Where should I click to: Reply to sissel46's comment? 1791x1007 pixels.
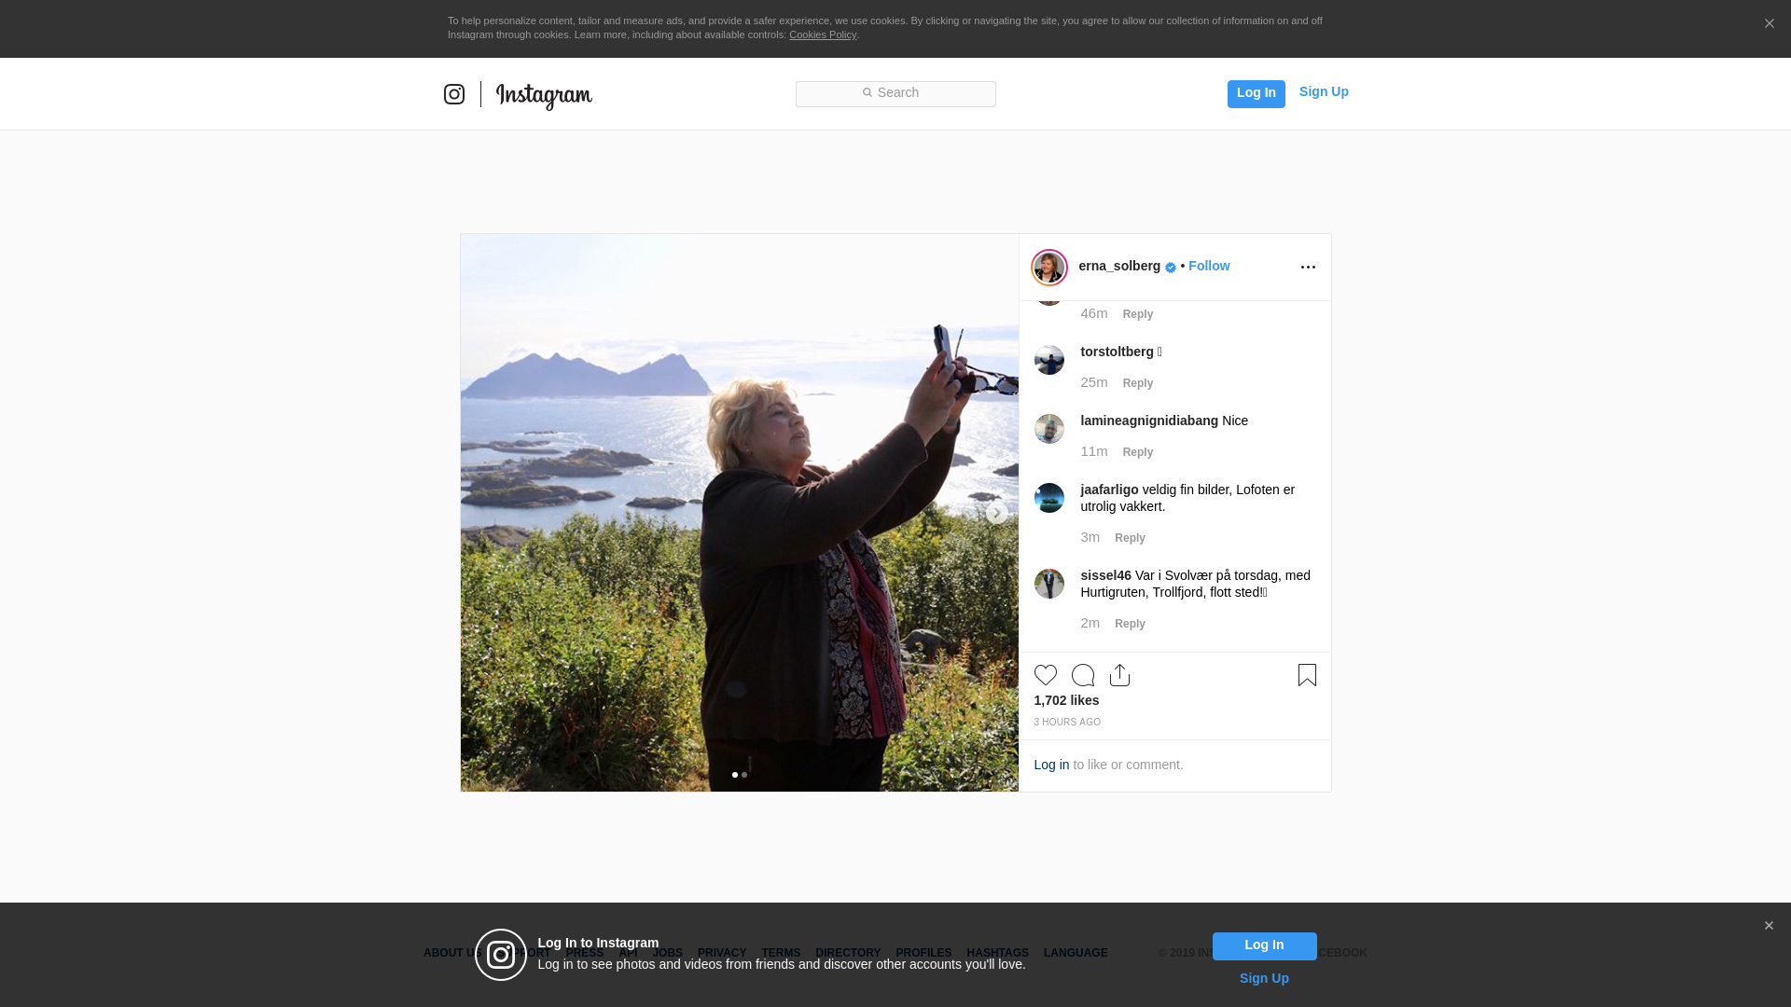1129,624
